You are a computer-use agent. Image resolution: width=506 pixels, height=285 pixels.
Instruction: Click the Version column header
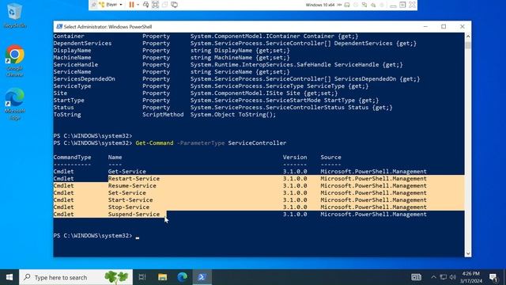coord(295,157)
